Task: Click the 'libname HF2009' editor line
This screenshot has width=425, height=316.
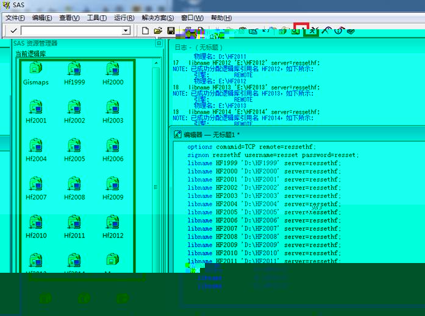Action: tap(264, 245)
